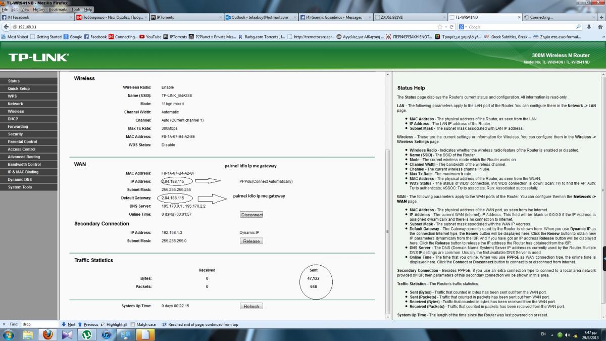Open the Greek Subtitles bookmark

click(507, 37)
